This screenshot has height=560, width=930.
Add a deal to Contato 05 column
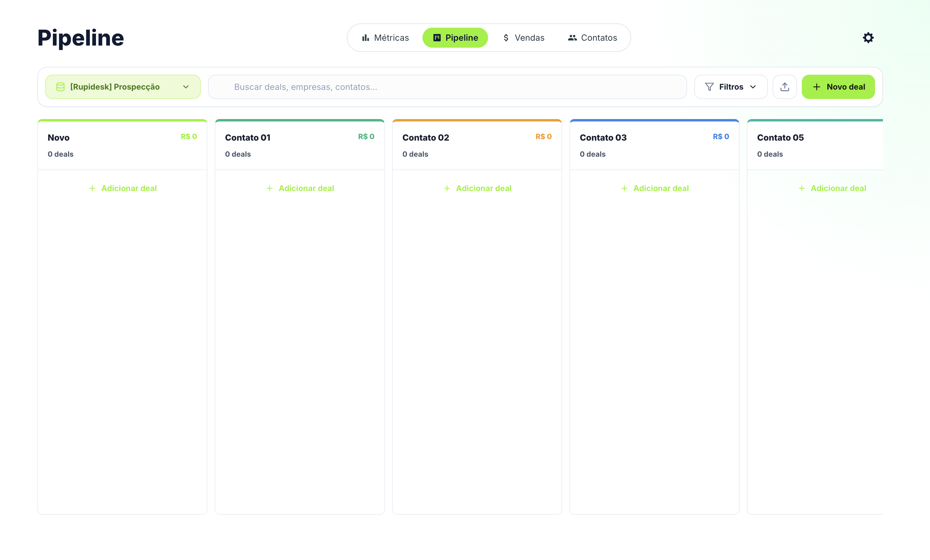(x=832, y=188)
